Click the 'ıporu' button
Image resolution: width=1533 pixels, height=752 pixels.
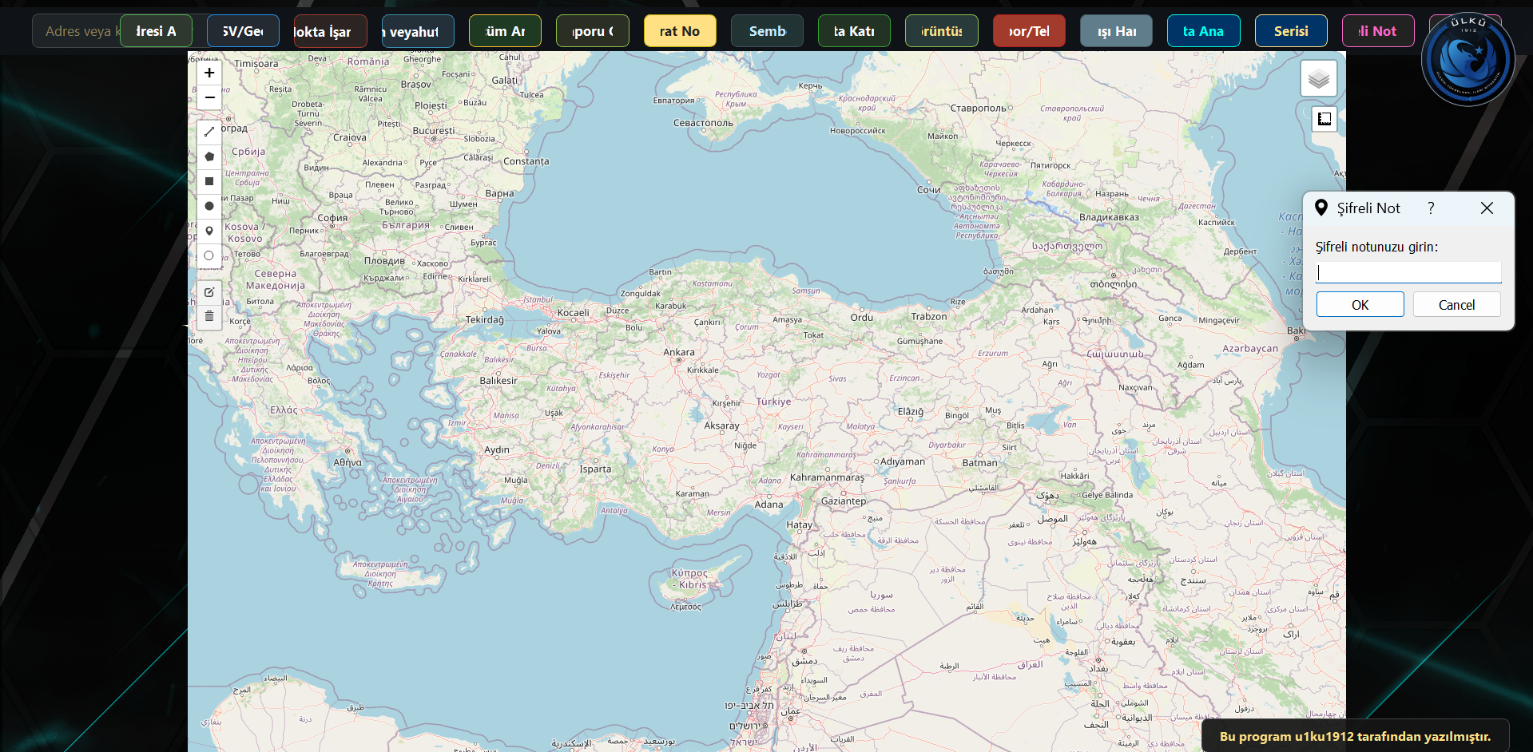click(593, 31)
